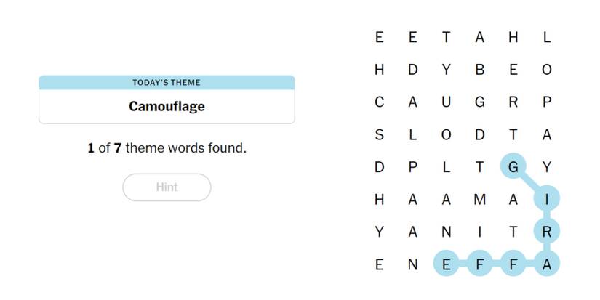600x300 pixels.
Task: Click the blue-highlighted letter R
Action: click(x=546, y=232)
